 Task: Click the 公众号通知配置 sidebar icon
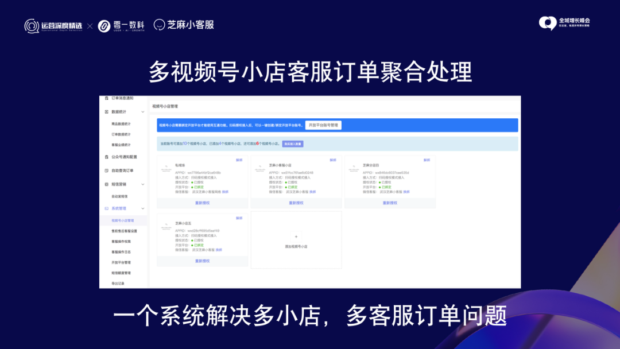pyautogui.click(x=106, y=157)
